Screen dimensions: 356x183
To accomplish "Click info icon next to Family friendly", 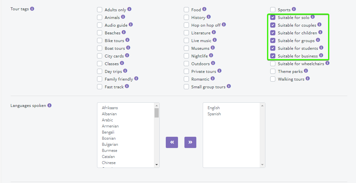I will [136, 78].
